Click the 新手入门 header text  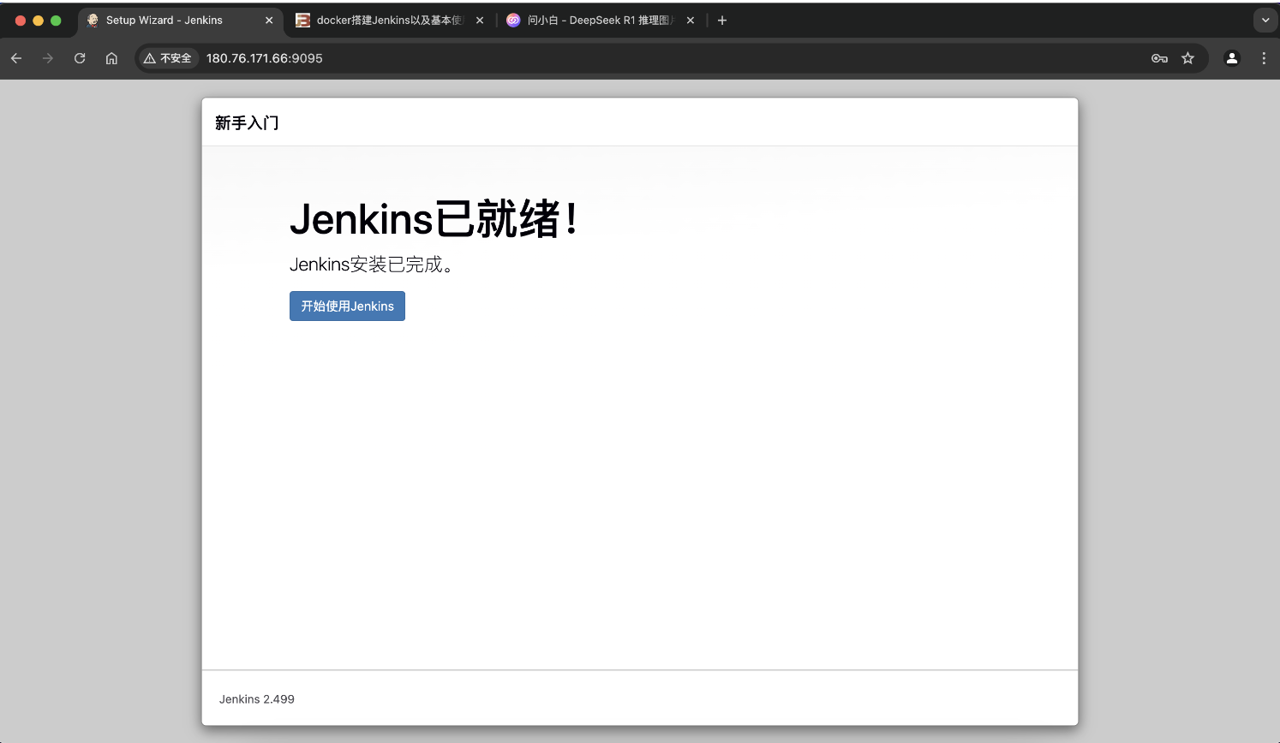[247, 123]
